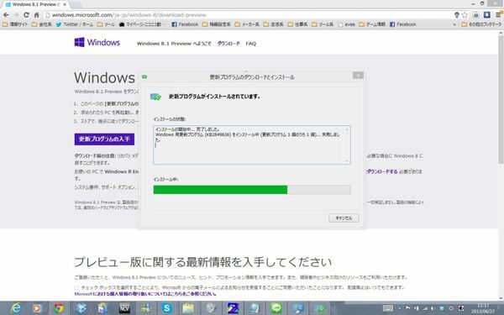Open the evee bookmark

tap(346, 24)
